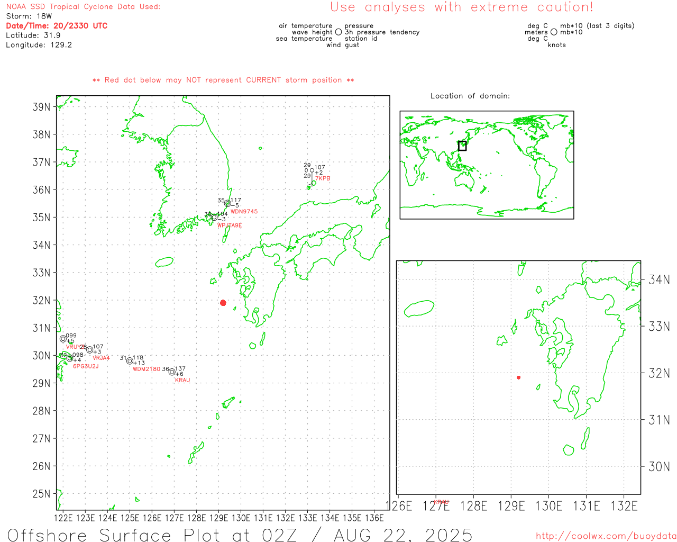Viewport: 677px width, 542px height.
Task: Click the 'KRAU' label below inset map
Action: pos(441,502)
